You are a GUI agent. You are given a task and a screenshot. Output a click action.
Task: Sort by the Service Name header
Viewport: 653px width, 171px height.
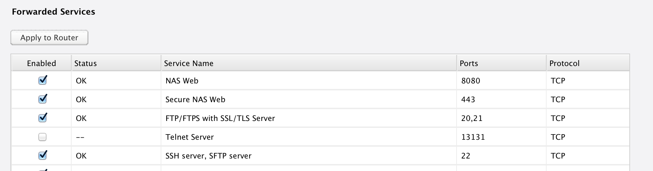tap(309, 63)
